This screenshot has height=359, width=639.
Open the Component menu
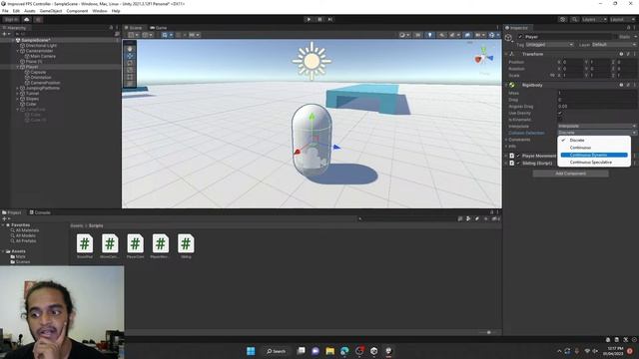coord(77,11)
